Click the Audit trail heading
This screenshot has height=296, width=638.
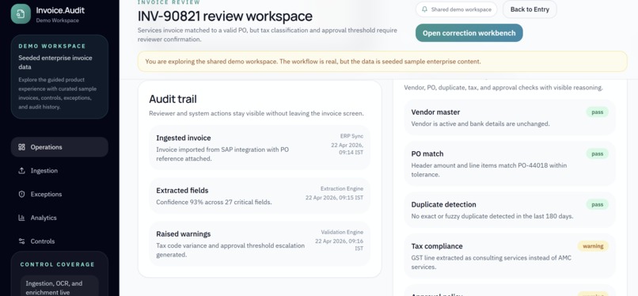click(x=173, y=99)
